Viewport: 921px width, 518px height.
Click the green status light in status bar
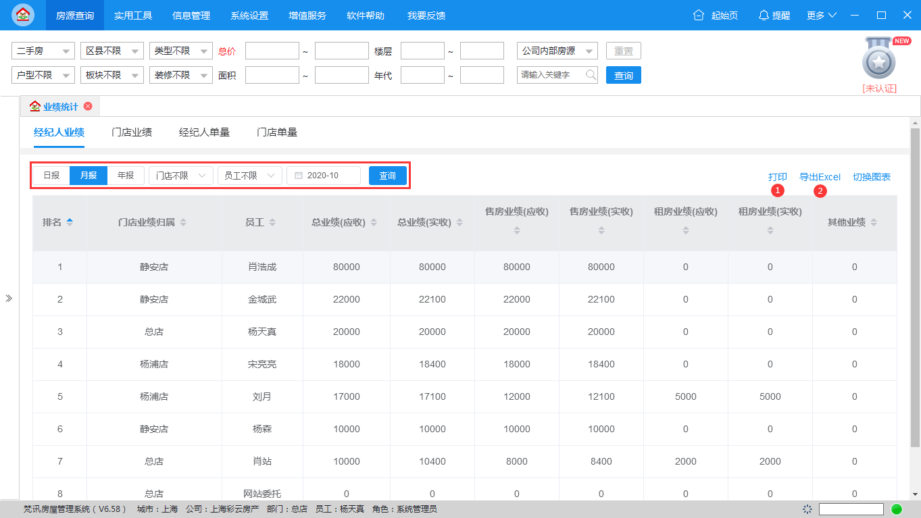pos(897,509)
